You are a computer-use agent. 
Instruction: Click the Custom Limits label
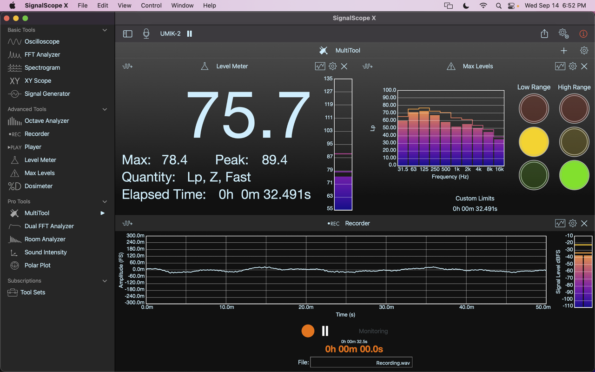(475, 198)
